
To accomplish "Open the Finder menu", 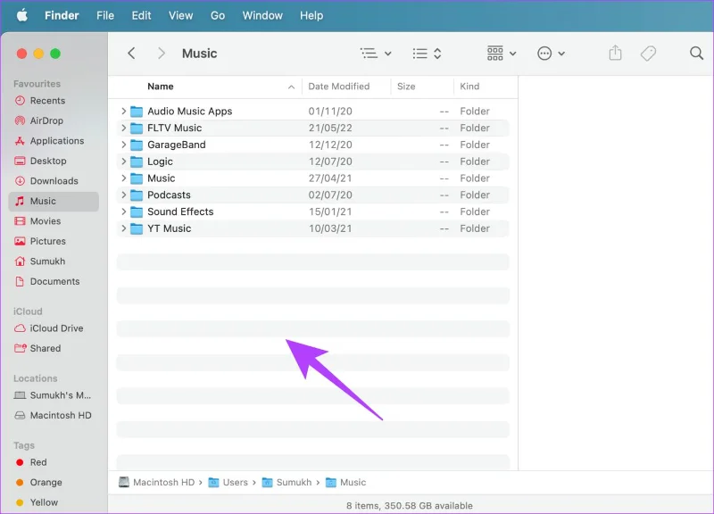I will (x=62, y=15).
